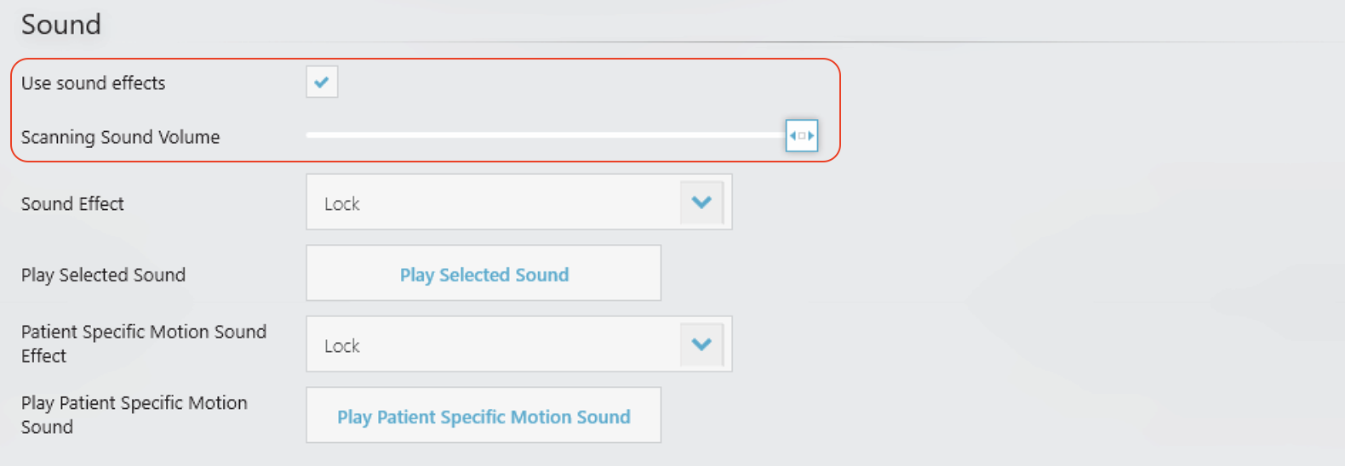This screenshot has width=1345, height=466.
Task: Click the Lock field of Patient Specific Motion Sound Effect
Action: (x=494, y=344)
